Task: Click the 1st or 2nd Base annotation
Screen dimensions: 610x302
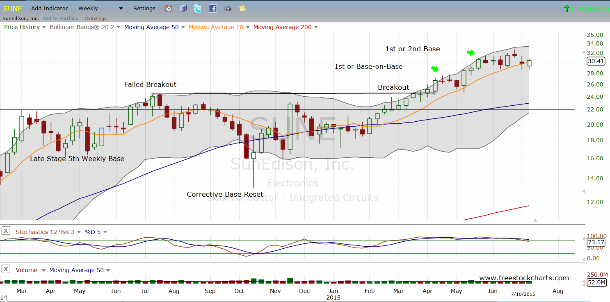Action: coord(412,49)
